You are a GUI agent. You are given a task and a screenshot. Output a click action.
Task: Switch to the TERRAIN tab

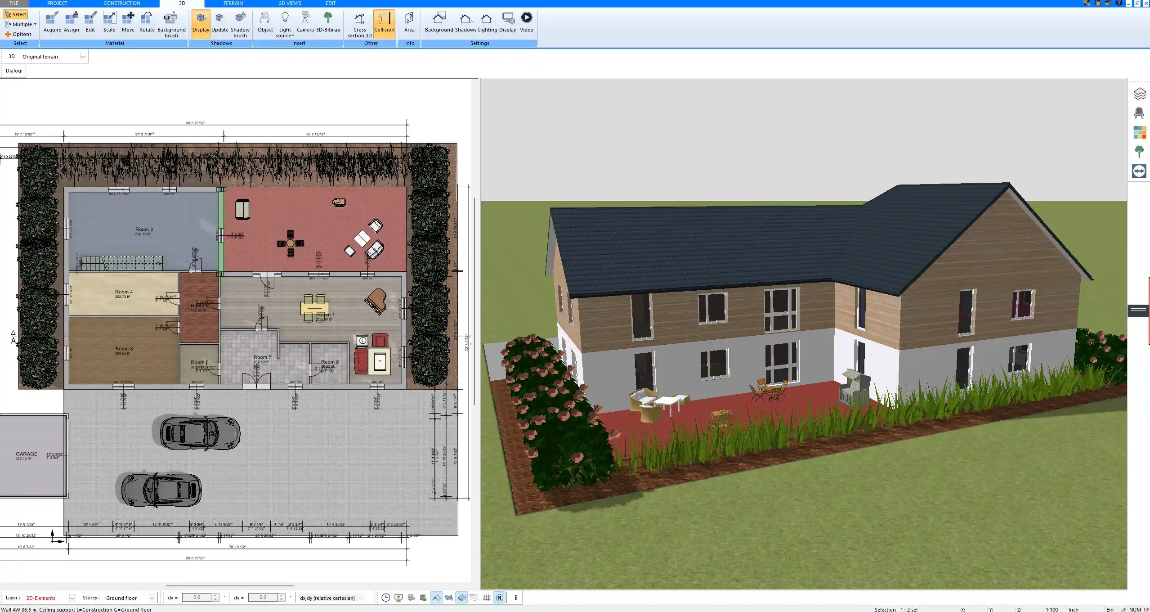(233, 3)
